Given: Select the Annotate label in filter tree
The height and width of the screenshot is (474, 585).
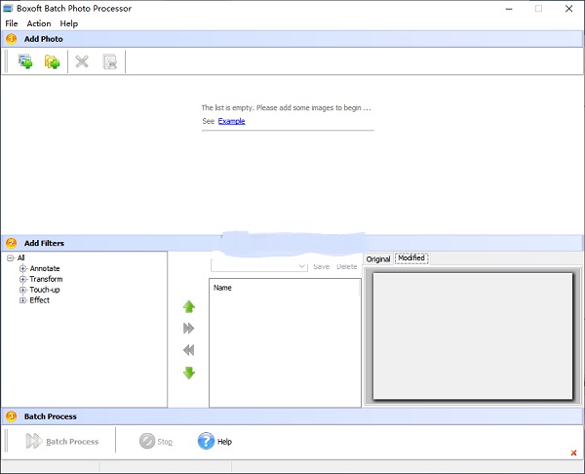Looking at the screenshot, I should [45, 268].
